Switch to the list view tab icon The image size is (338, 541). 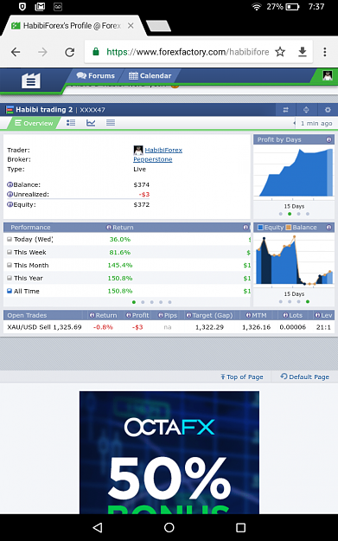pos(71,123)
